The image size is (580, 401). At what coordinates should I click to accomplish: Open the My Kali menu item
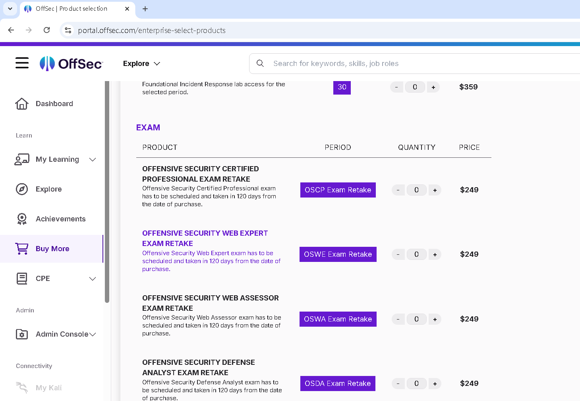point(52,387)
